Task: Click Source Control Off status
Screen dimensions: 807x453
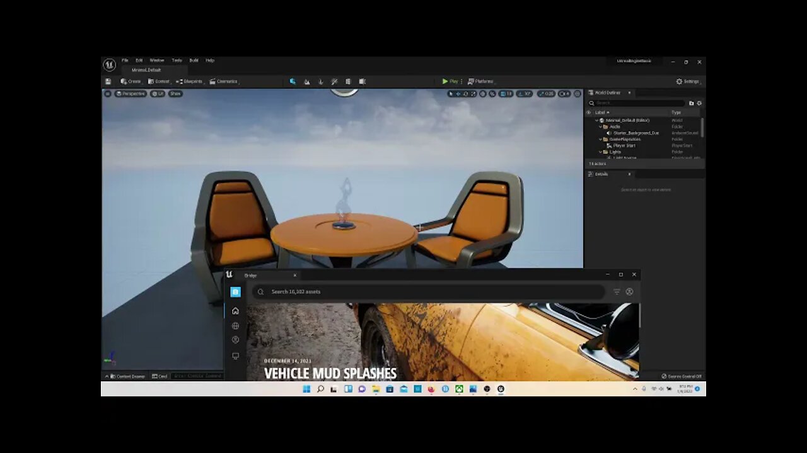Action: coord(682,376)
